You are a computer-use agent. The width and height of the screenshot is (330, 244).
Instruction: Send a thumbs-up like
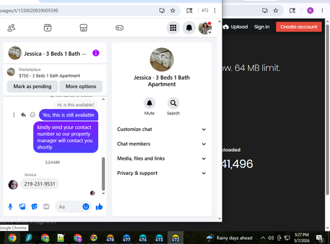(x=99, y=207)
